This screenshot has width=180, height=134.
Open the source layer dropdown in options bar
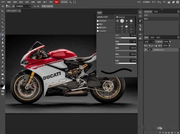point(23,6)
